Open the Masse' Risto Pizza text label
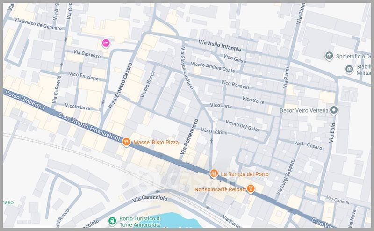Screen dimensions: 374x231 156,143
